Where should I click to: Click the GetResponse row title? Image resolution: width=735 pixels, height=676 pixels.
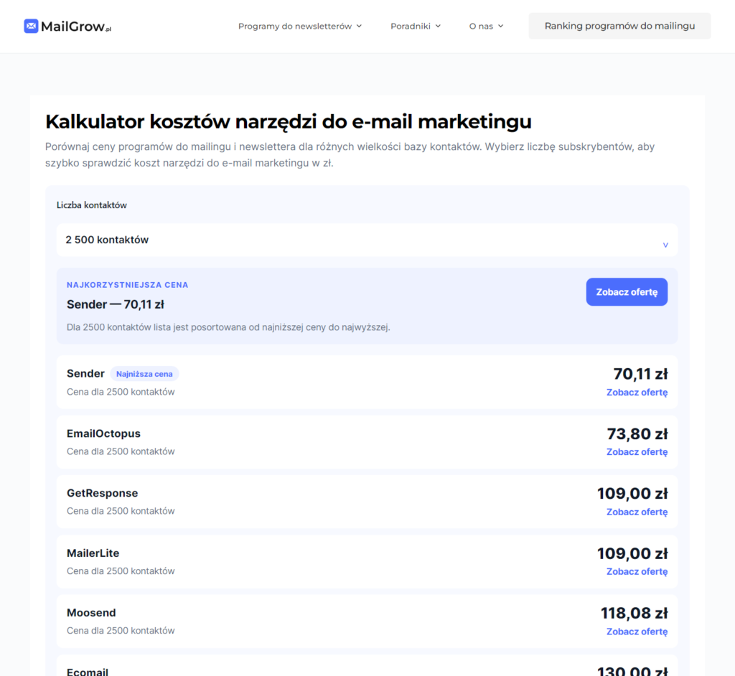click(x=102, y=493)
